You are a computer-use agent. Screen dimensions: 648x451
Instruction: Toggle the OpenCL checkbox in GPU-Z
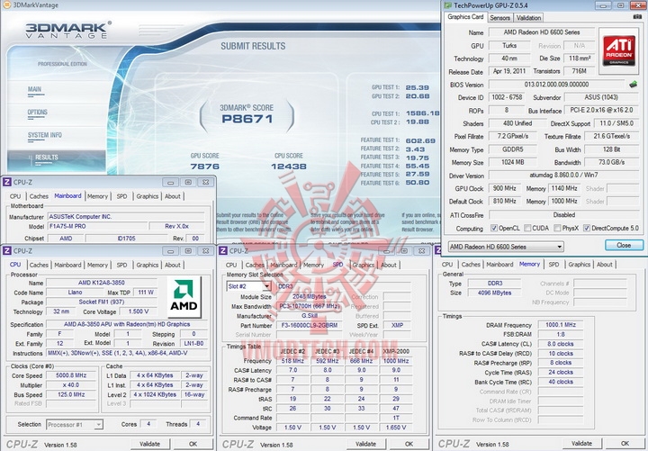[494, 228]
